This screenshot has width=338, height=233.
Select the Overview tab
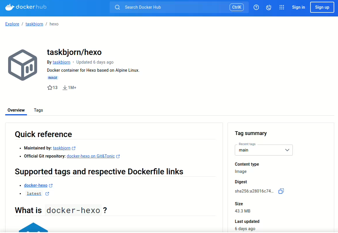[16, 110]
